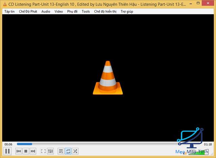
Task: Show the playlist panel
Action: (x=61, y=151)
